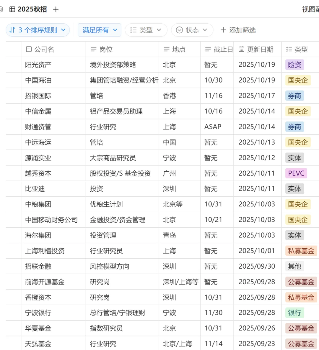Click the 公募基金 tag in 华夏基金 row
319x350 pixels.
[x=301, y=328]
